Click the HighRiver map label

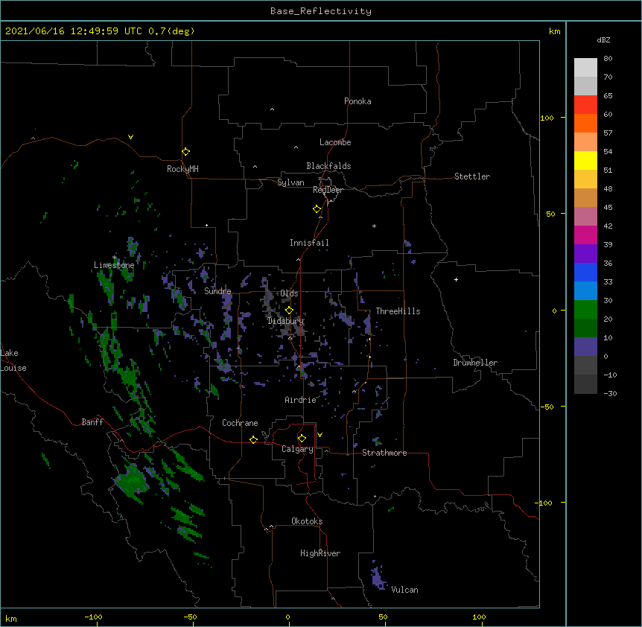[x=320, y=553]
